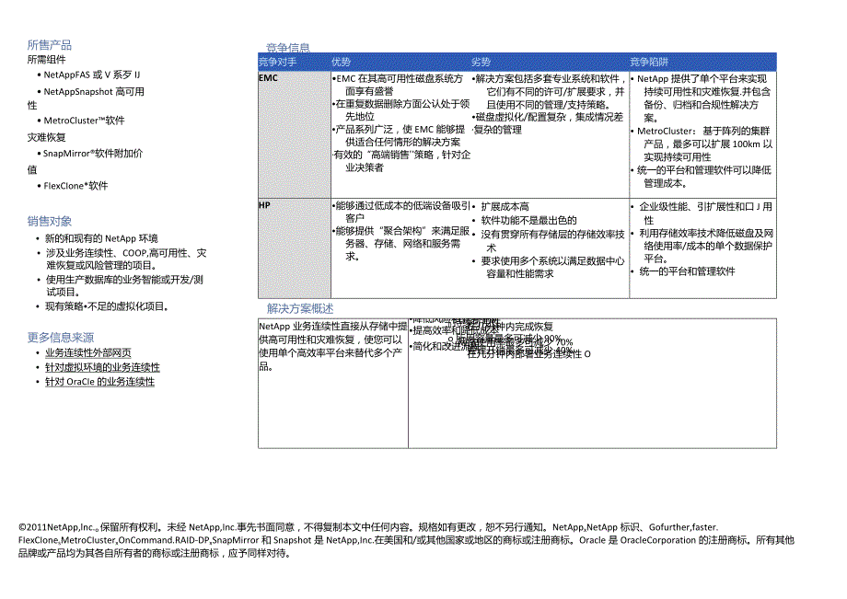The image size is (847, 599).
Task: Click the 解决方案概述 section title
Action: pos(300,308)
